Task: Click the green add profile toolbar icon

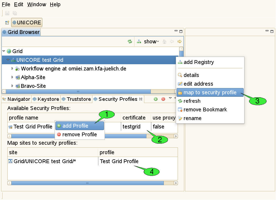Action: pos(156,99)
